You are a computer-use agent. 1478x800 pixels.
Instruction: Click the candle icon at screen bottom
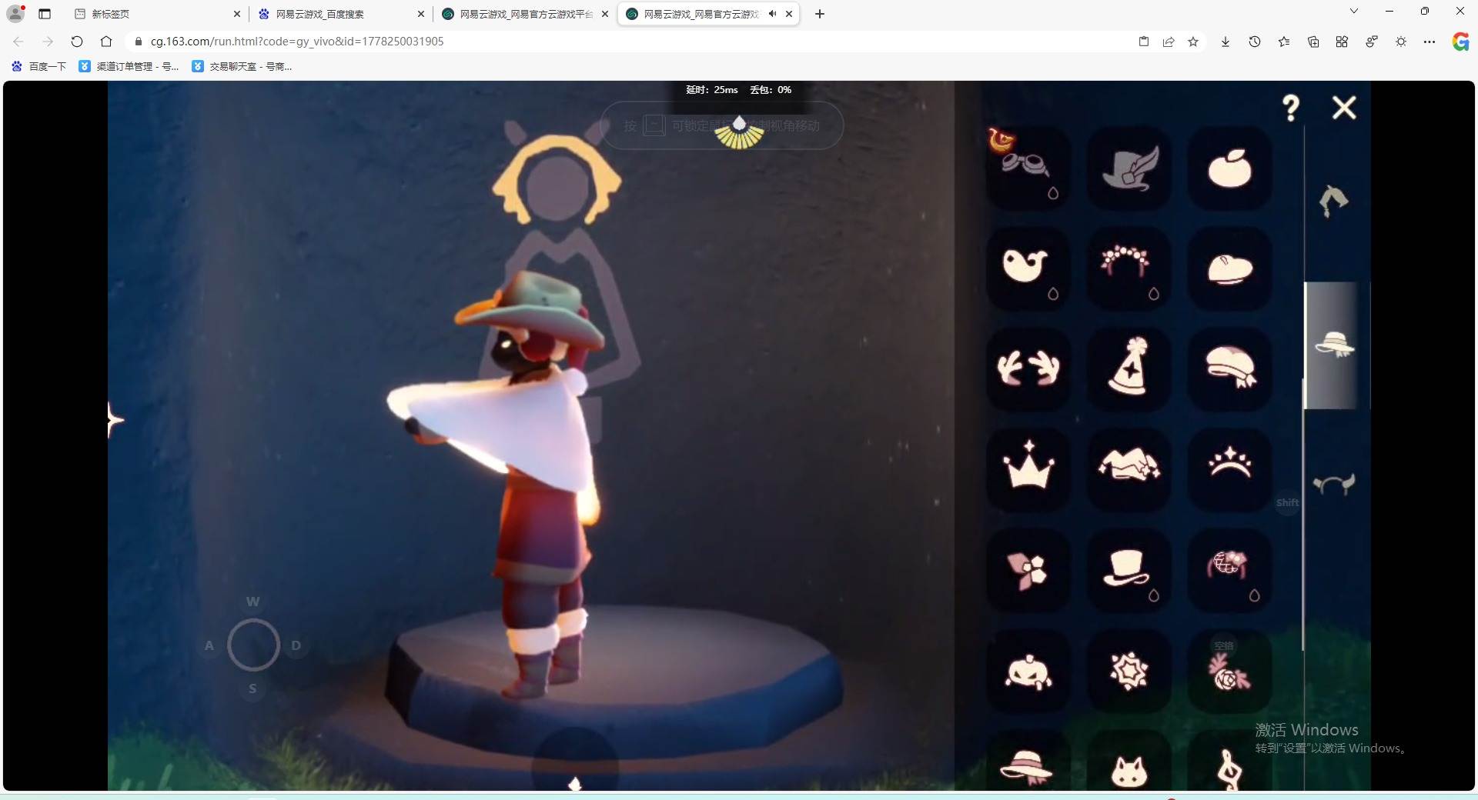[575, 783]
